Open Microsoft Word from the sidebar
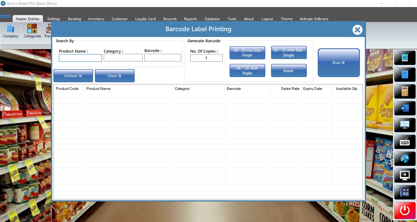 pyautogui.click(x=405, y=108)
